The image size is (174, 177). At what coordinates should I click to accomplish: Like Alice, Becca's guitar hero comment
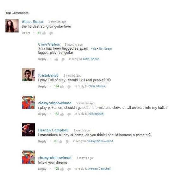44,33
